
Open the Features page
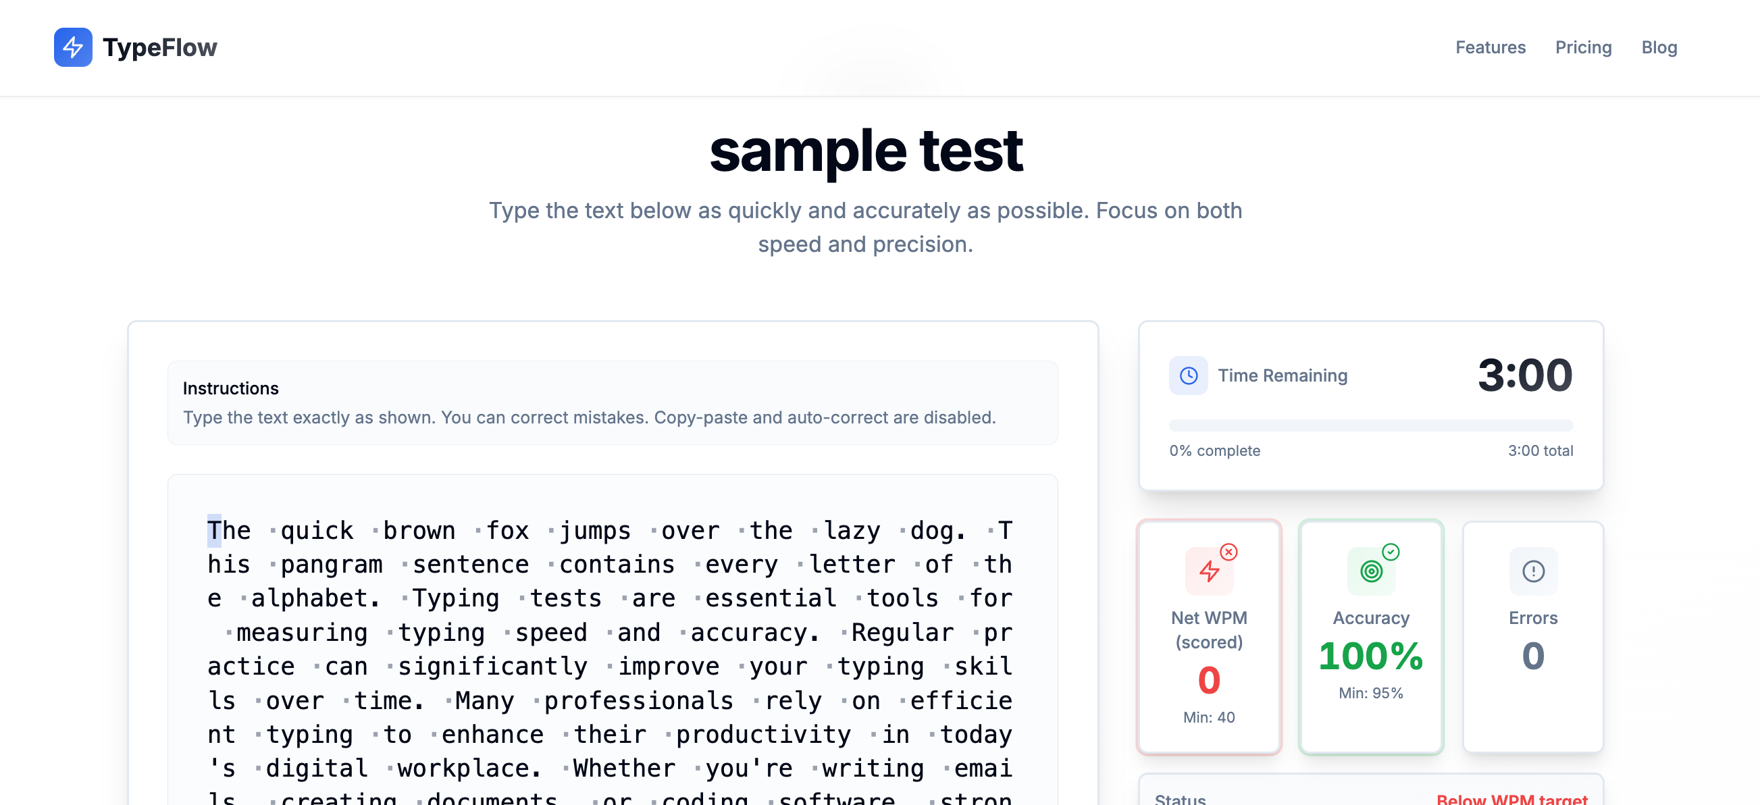click(1489, 47)
